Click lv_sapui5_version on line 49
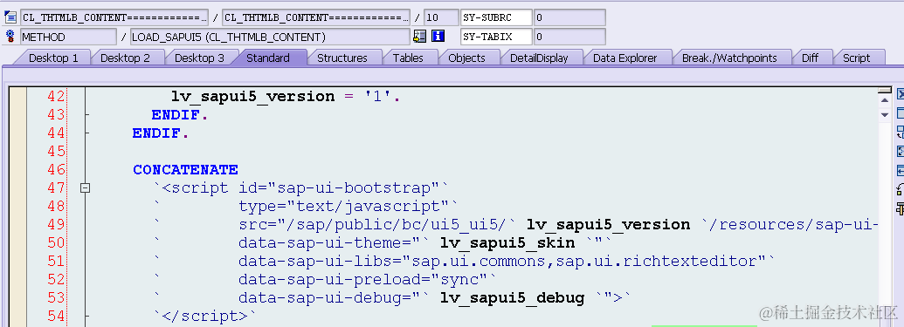This screenshot has height=327, width=904. [x=608, y=224]
